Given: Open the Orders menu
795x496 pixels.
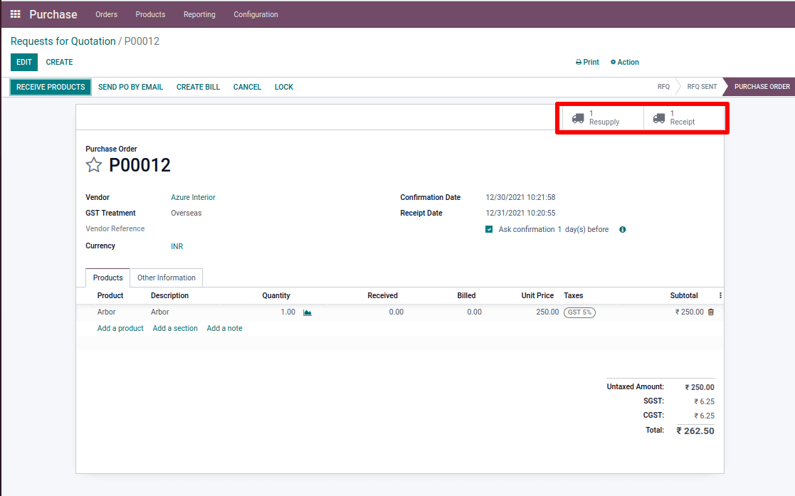Looking at the screenshot, I should 107,14.
